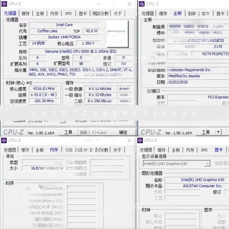Screen dimensions: 229x229
Task: Click the 02/02/2020 BIOS date
Action: pyautogui.click(x=198, y=82)
